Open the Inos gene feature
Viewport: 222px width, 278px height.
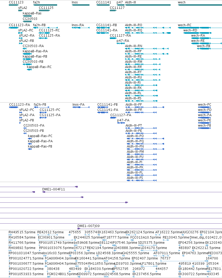(81, 5)
